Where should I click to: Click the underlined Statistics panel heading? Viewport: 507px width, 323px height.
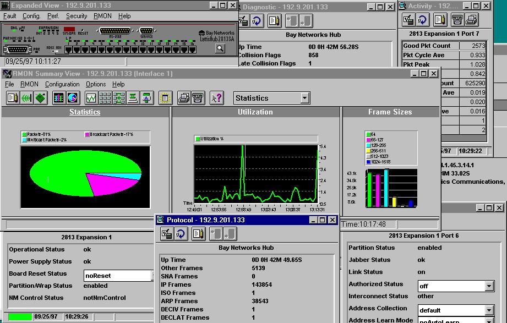pyautogui.click(x=85, y=112)
